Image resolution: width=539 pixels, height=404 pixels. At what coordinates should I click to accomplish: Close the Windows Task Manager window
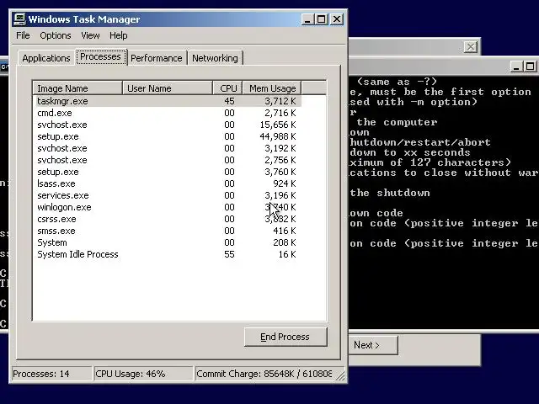tap(337, 19)
